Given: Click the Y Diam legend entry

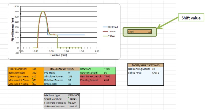Looking at the screenshot, I should click(112, 36).
